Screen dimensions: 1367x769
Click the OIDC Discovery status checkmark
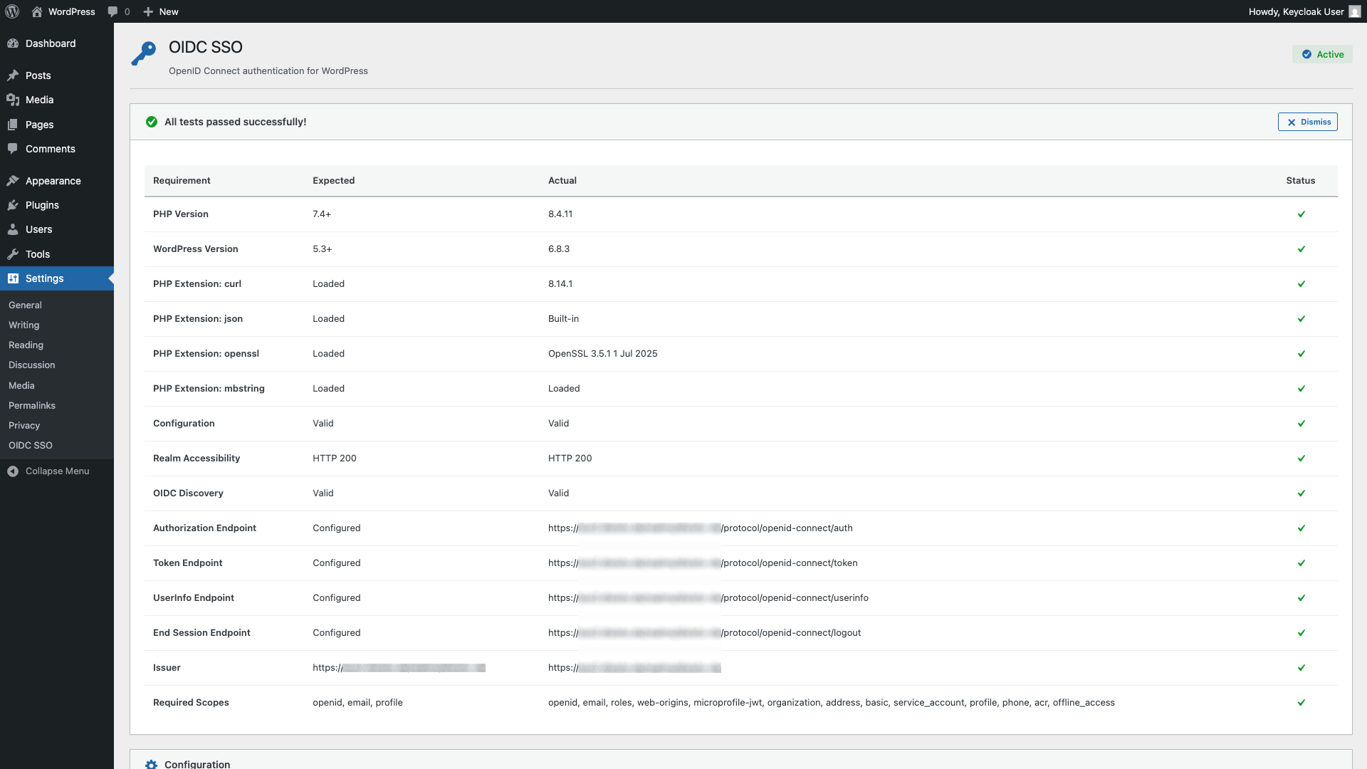(x=1301, y=493)
